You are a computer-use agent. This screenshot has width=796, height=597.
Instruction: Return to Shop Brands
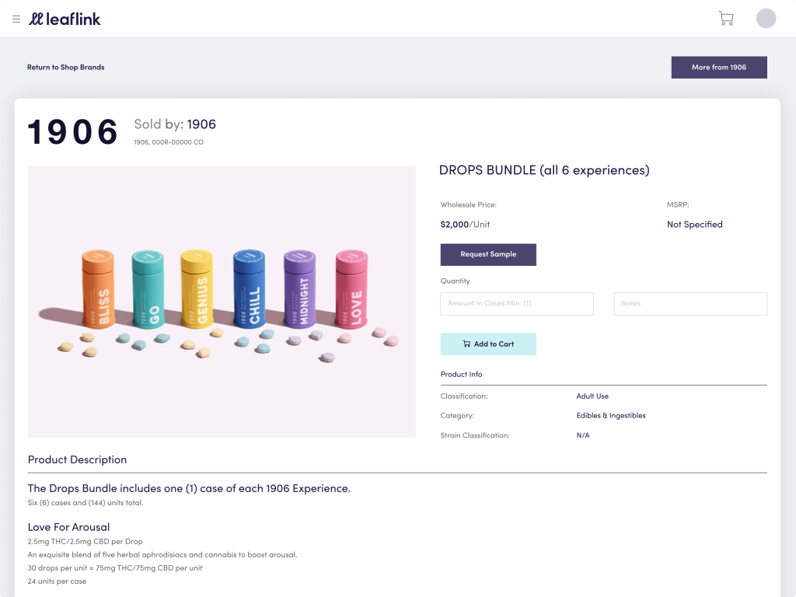(x=65, y=68)
